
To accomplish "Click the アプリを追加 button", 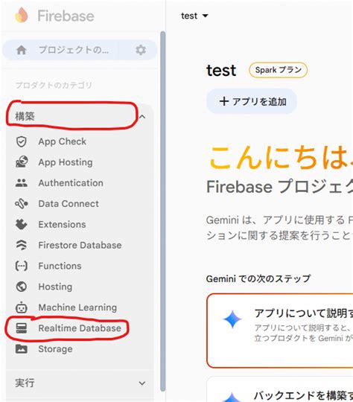I will pos(252,101).
